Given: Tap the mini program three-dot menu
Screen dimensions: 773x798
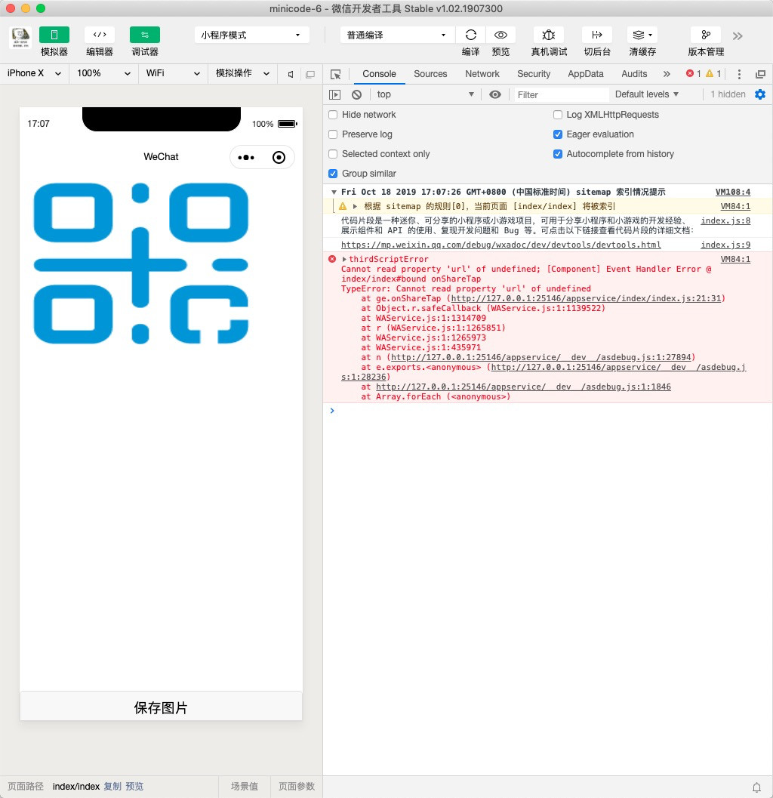Looking at the screenshot, I should coord(246,157).
